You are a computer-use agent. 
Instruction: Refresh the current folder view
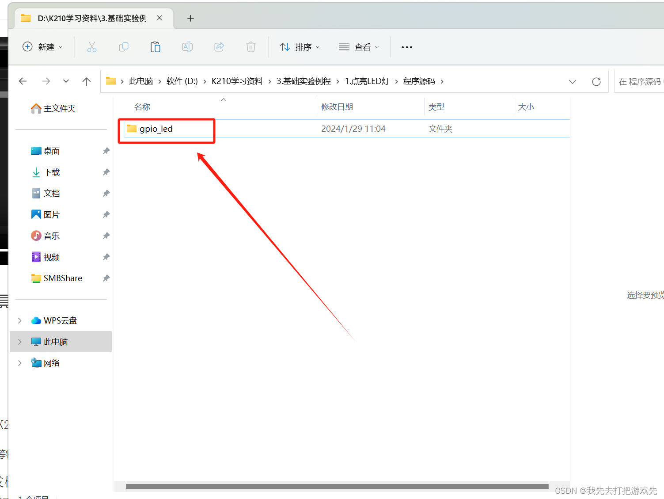[x=596, y=81]
